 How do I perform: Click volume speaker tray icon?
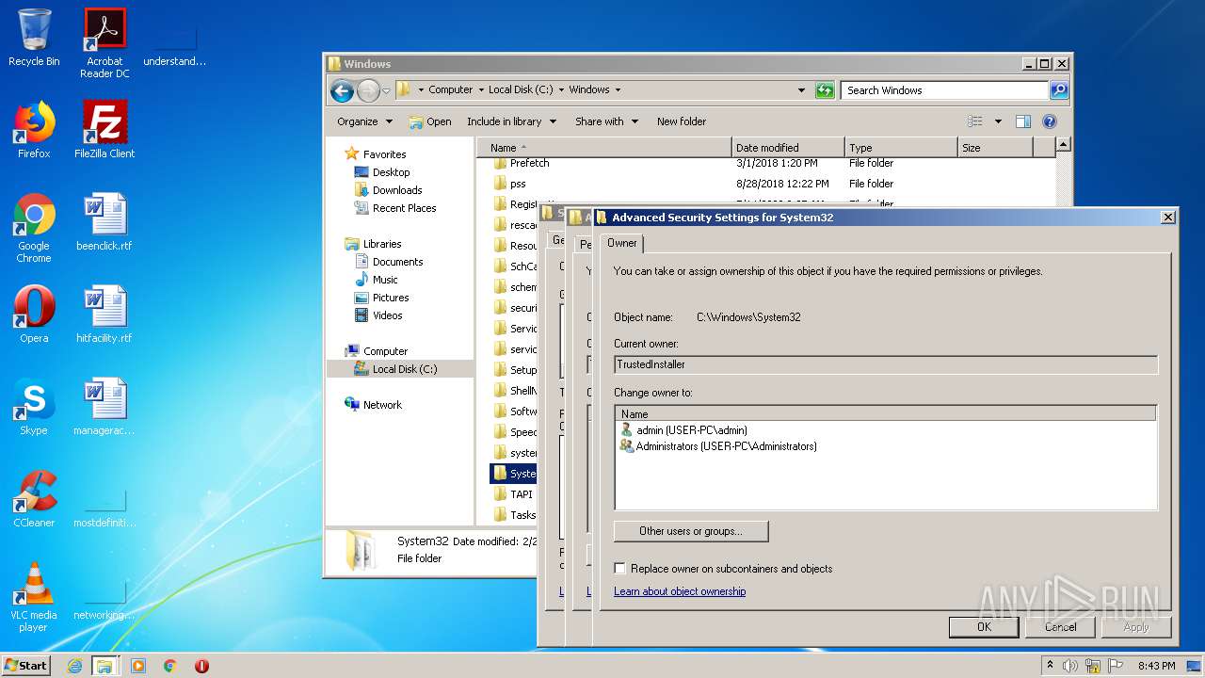[x=1070, y=666]
